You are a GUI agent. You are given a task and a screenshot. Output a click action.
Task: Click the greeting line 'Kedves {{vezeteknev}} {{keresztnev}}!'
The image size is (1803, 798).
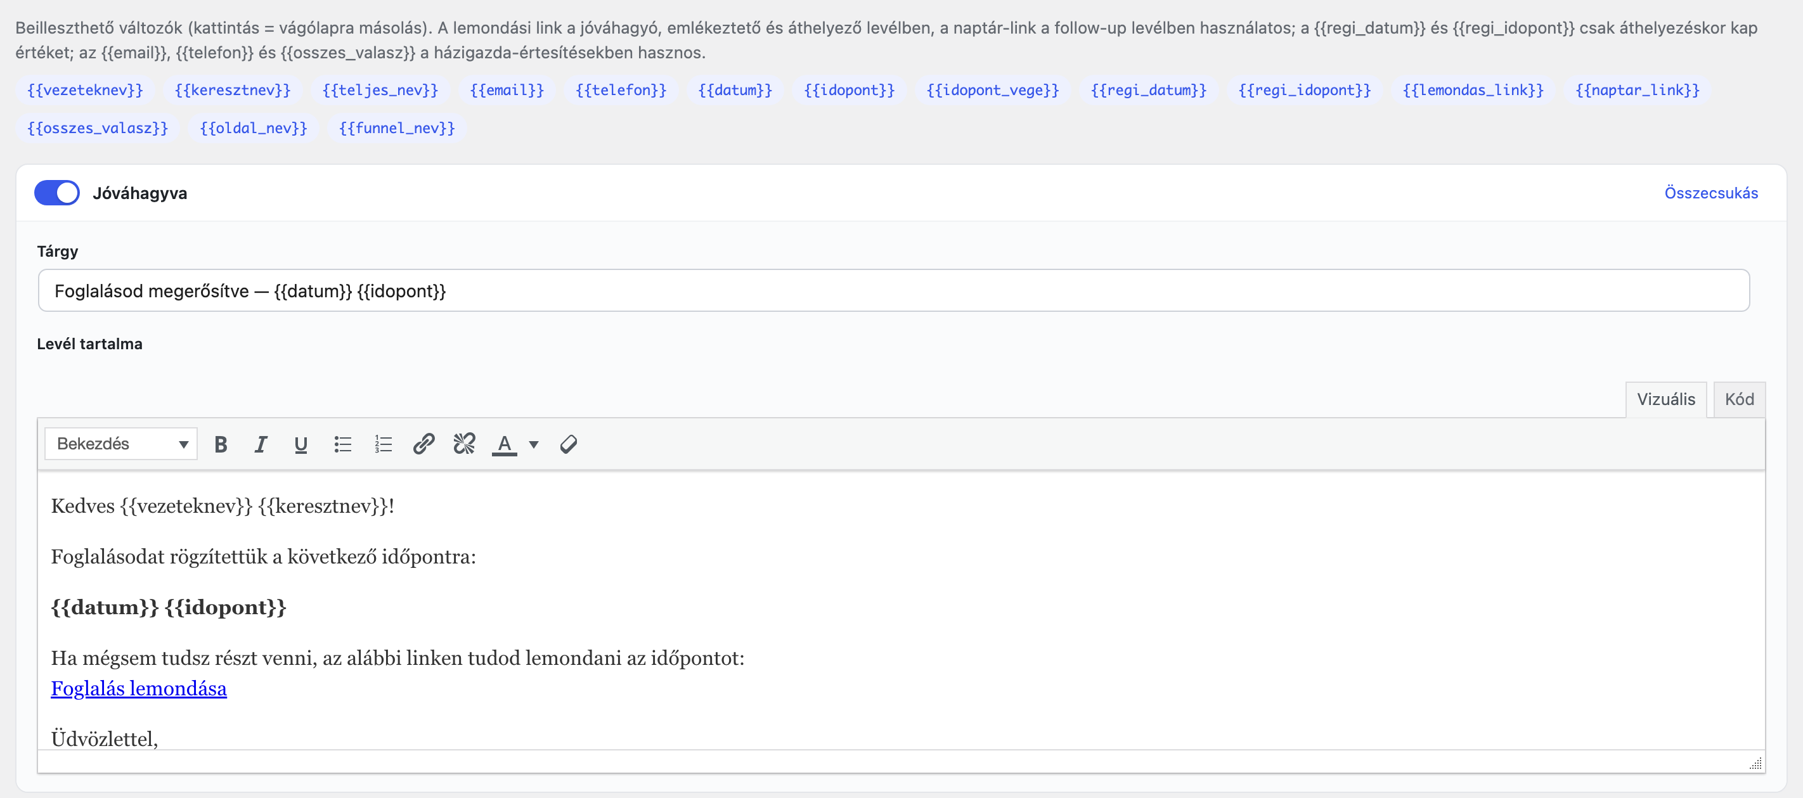click(x=223, y=505)
